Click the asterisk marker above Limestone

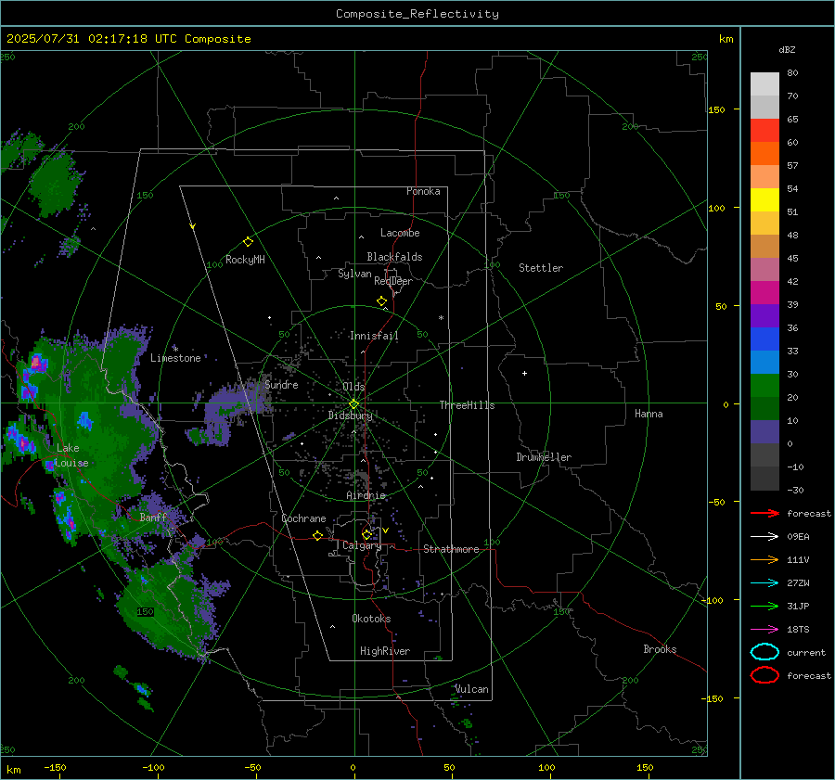point(175,349)
